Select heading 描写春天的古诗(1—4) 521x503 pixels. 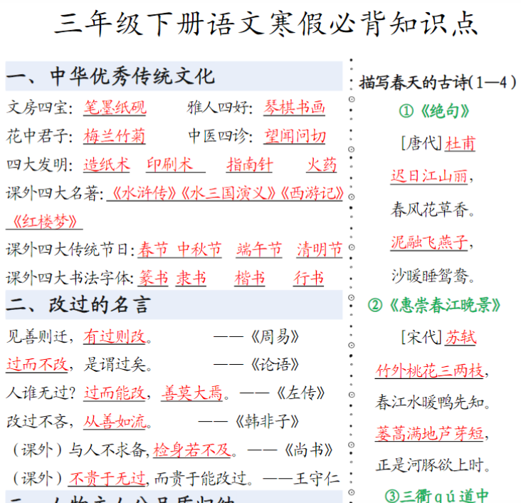pos(438,82)
